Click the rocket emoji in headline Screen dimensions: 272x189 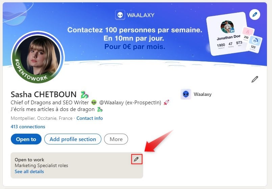tap(166, 103)
